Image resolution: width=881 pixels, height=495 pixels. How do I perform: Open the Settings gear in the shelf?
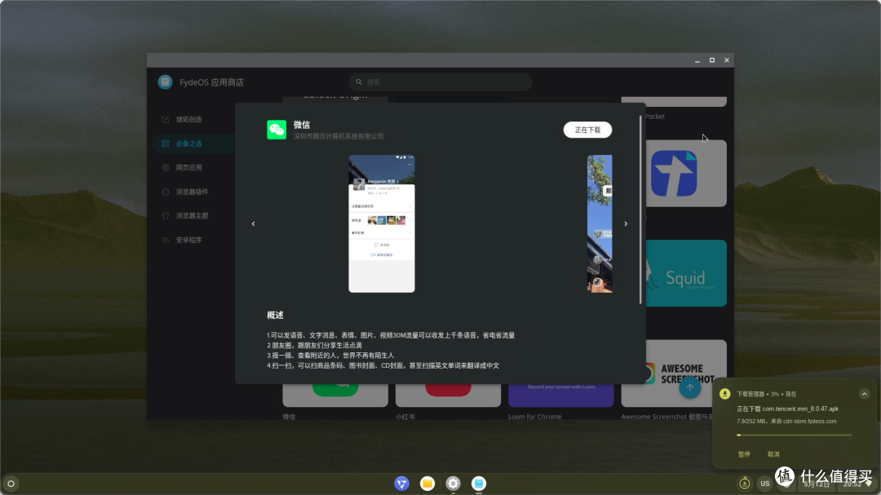point(454,484)
